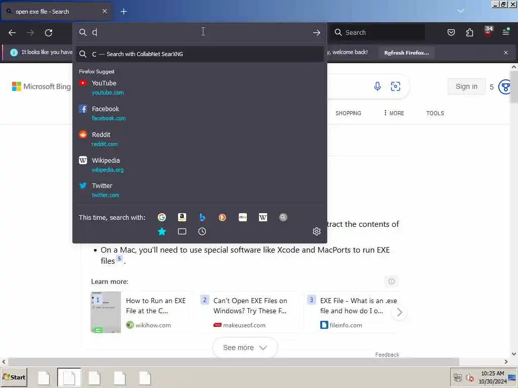This screenshot has width=518, height=388.
Task: Open the uBlock extension icon showing 34
Action: point(488,31)
